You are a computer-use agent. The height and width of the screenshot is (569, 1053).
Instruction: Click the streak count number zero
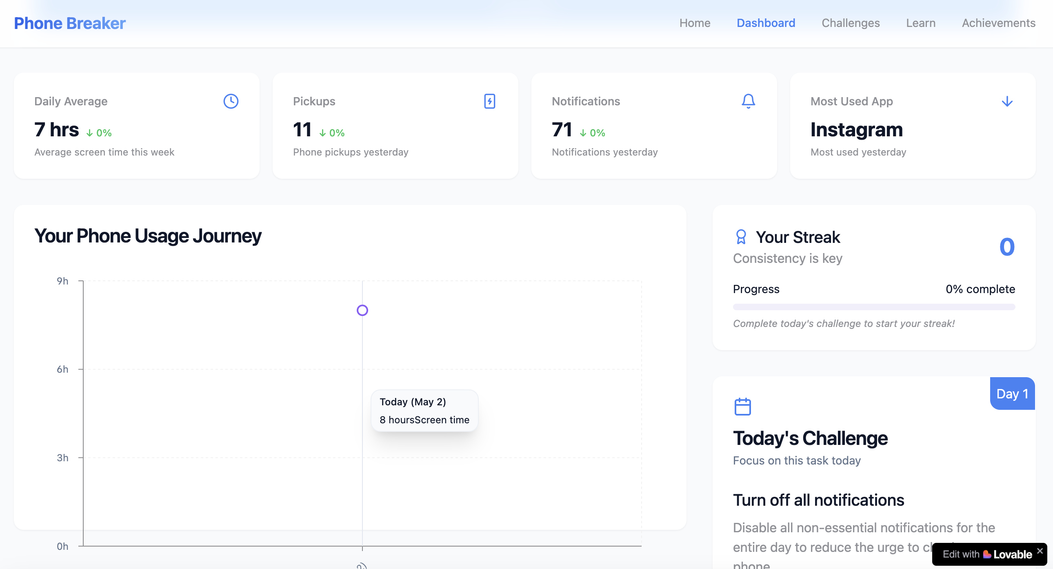coord(1006,247)
